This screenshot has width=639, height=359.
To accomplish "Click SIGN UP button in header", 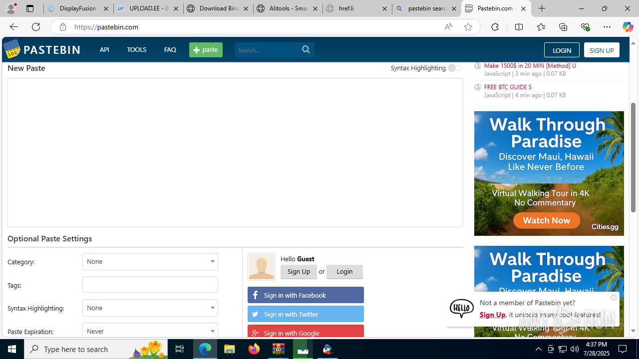I will pos(602,50).
